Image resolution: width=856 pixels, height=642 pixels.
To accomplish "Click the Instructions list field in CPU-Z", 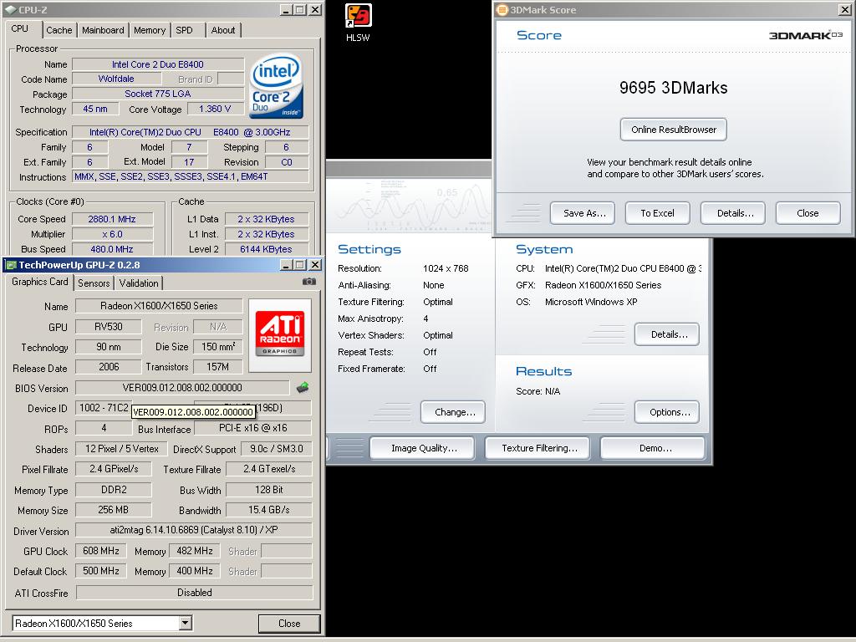I will (x=191, y=177).
